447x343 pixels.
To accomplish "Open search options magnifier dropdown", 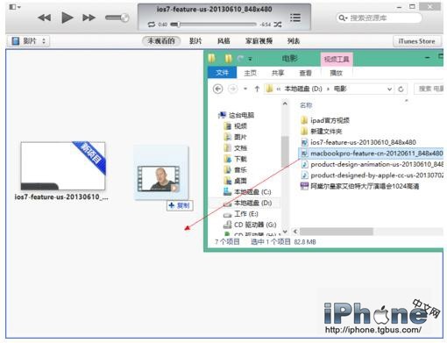I will pyautogui.click(x=343, y=18).
